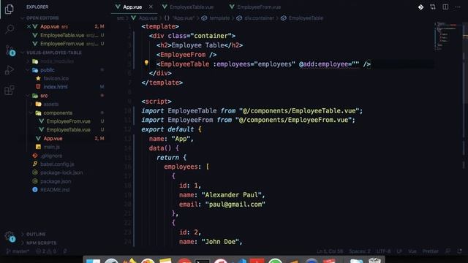Open README.md file

click(55, 190)
